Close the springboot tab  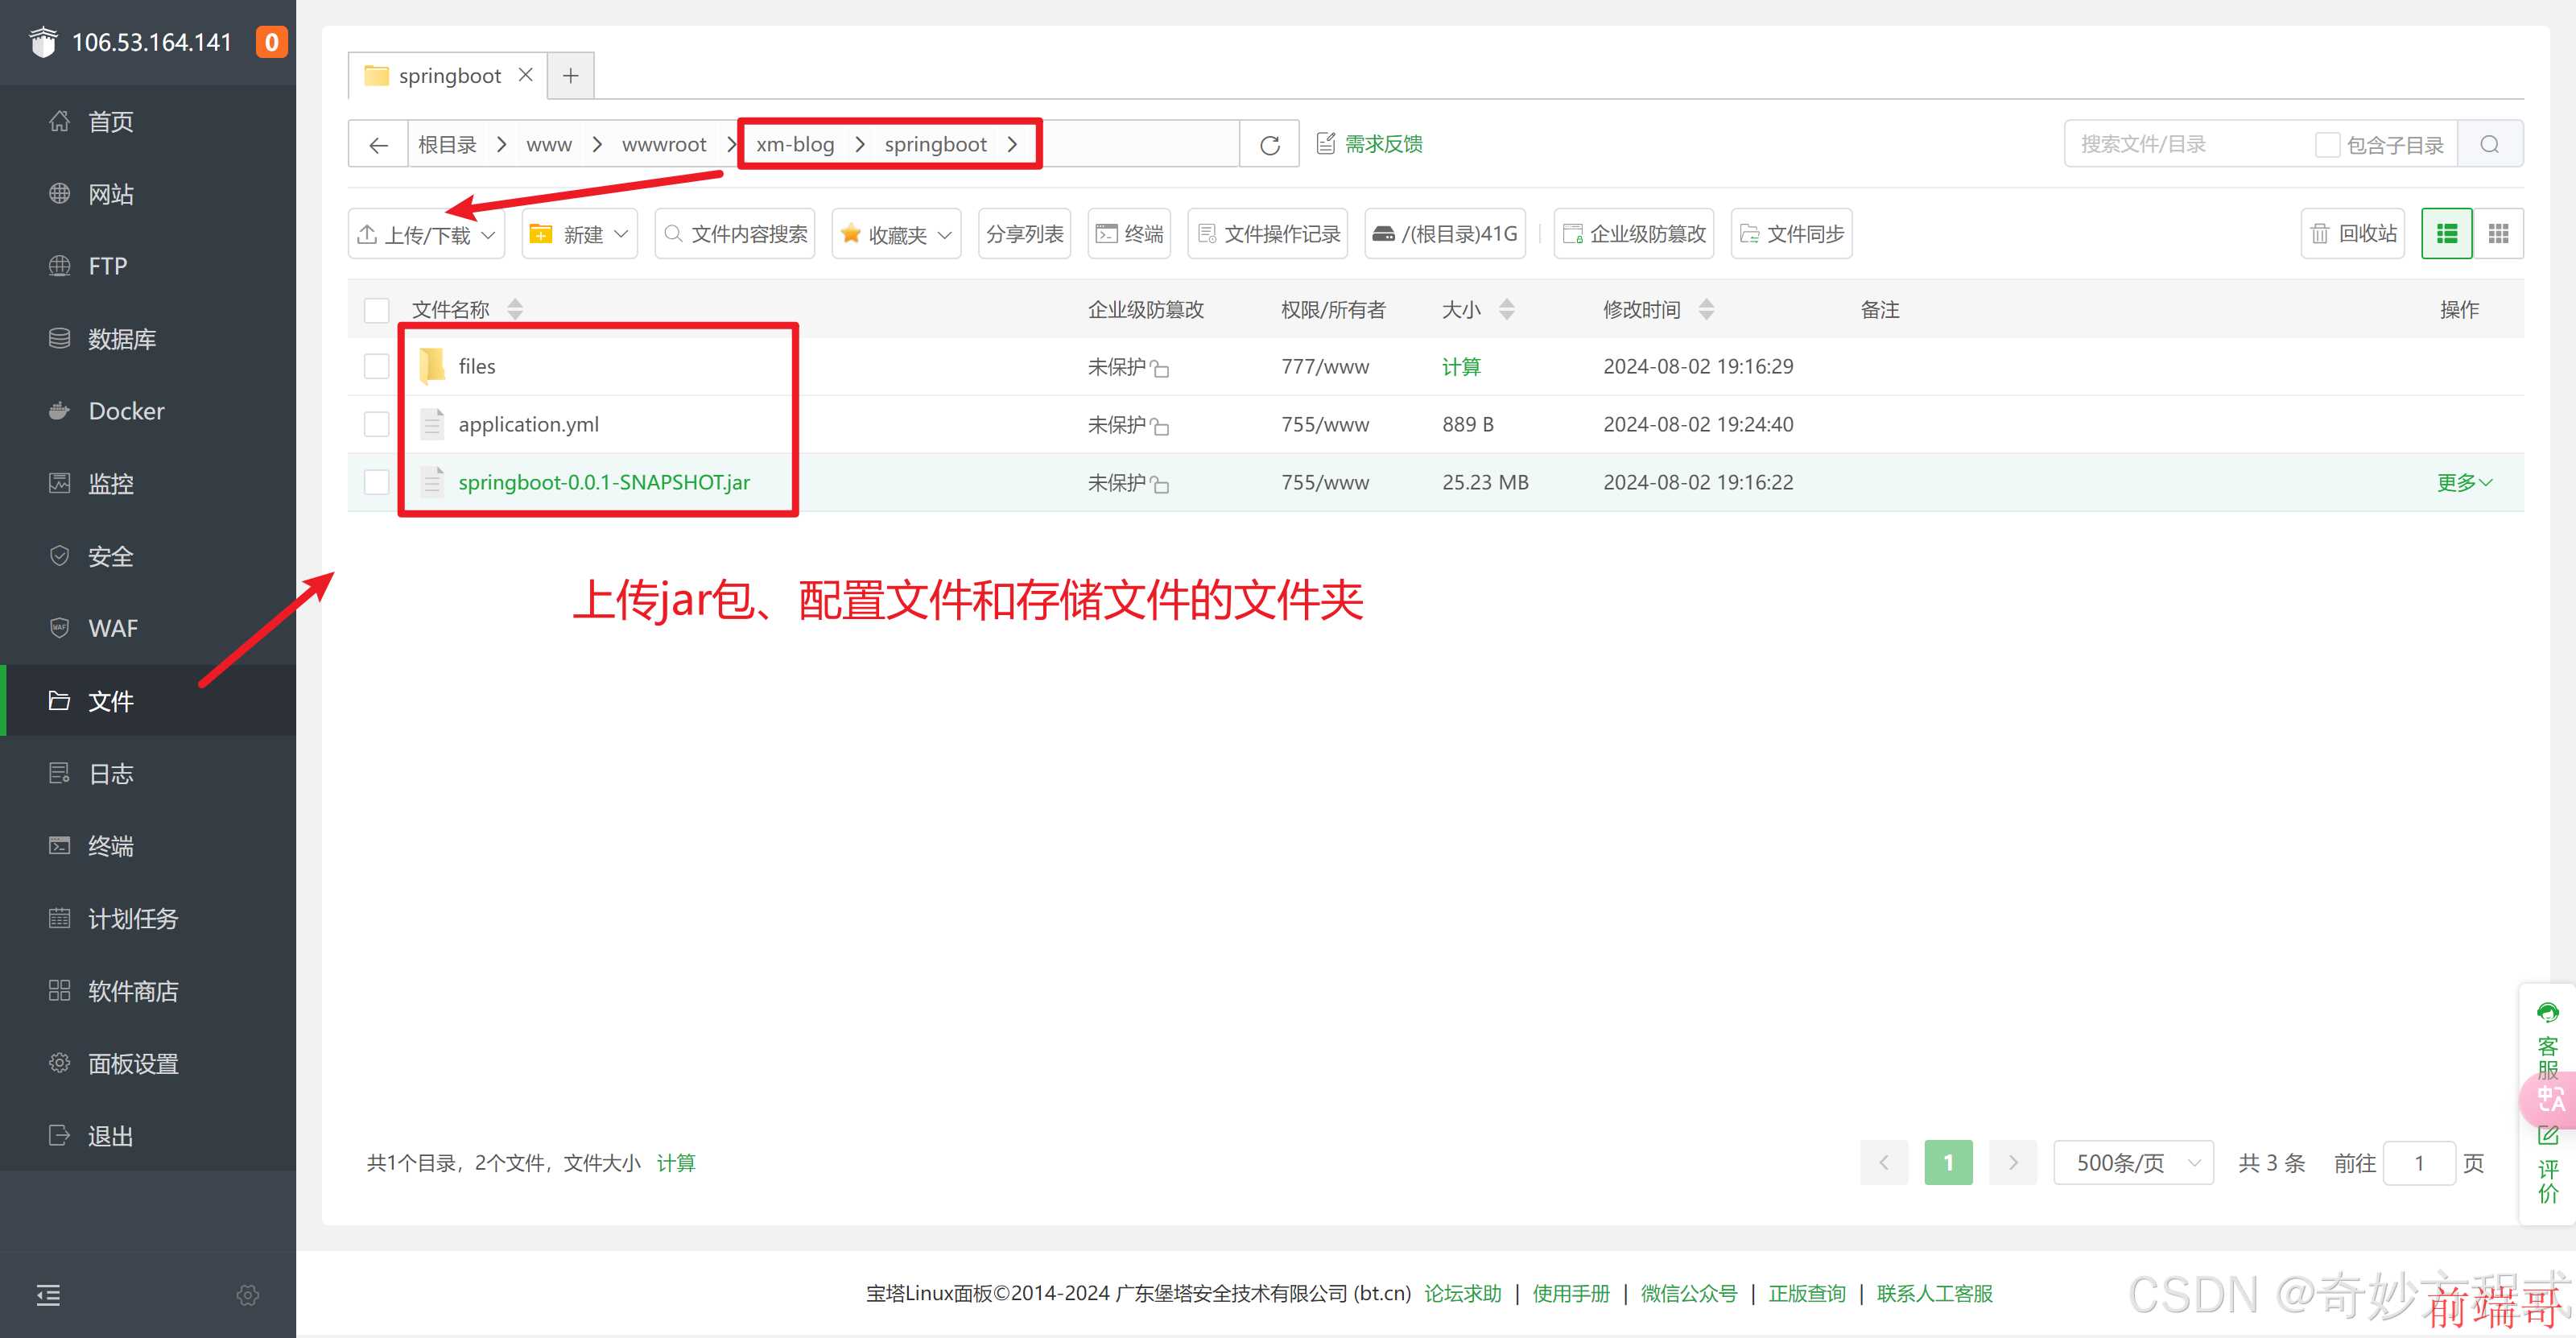525,75
